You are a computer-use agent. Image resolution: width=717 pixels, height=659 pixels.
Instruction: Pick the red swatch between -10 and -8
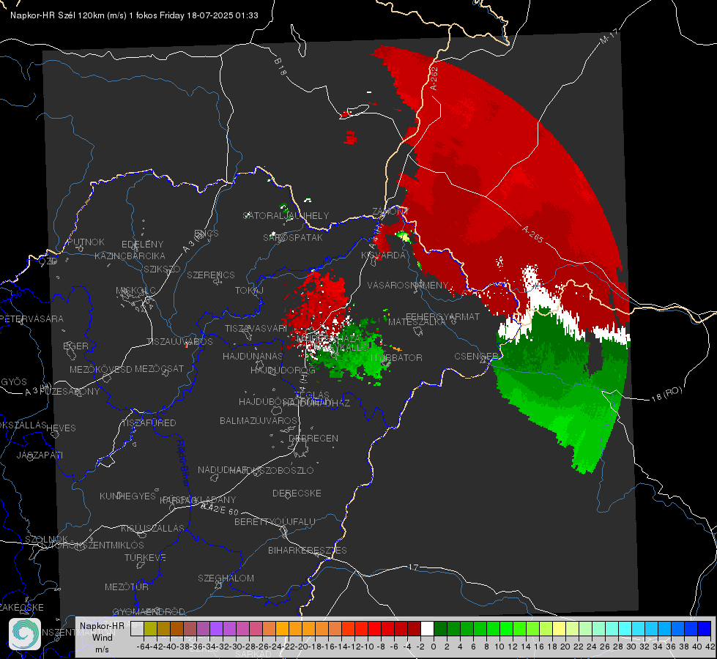pyautogui.click(x=374, y=628)
